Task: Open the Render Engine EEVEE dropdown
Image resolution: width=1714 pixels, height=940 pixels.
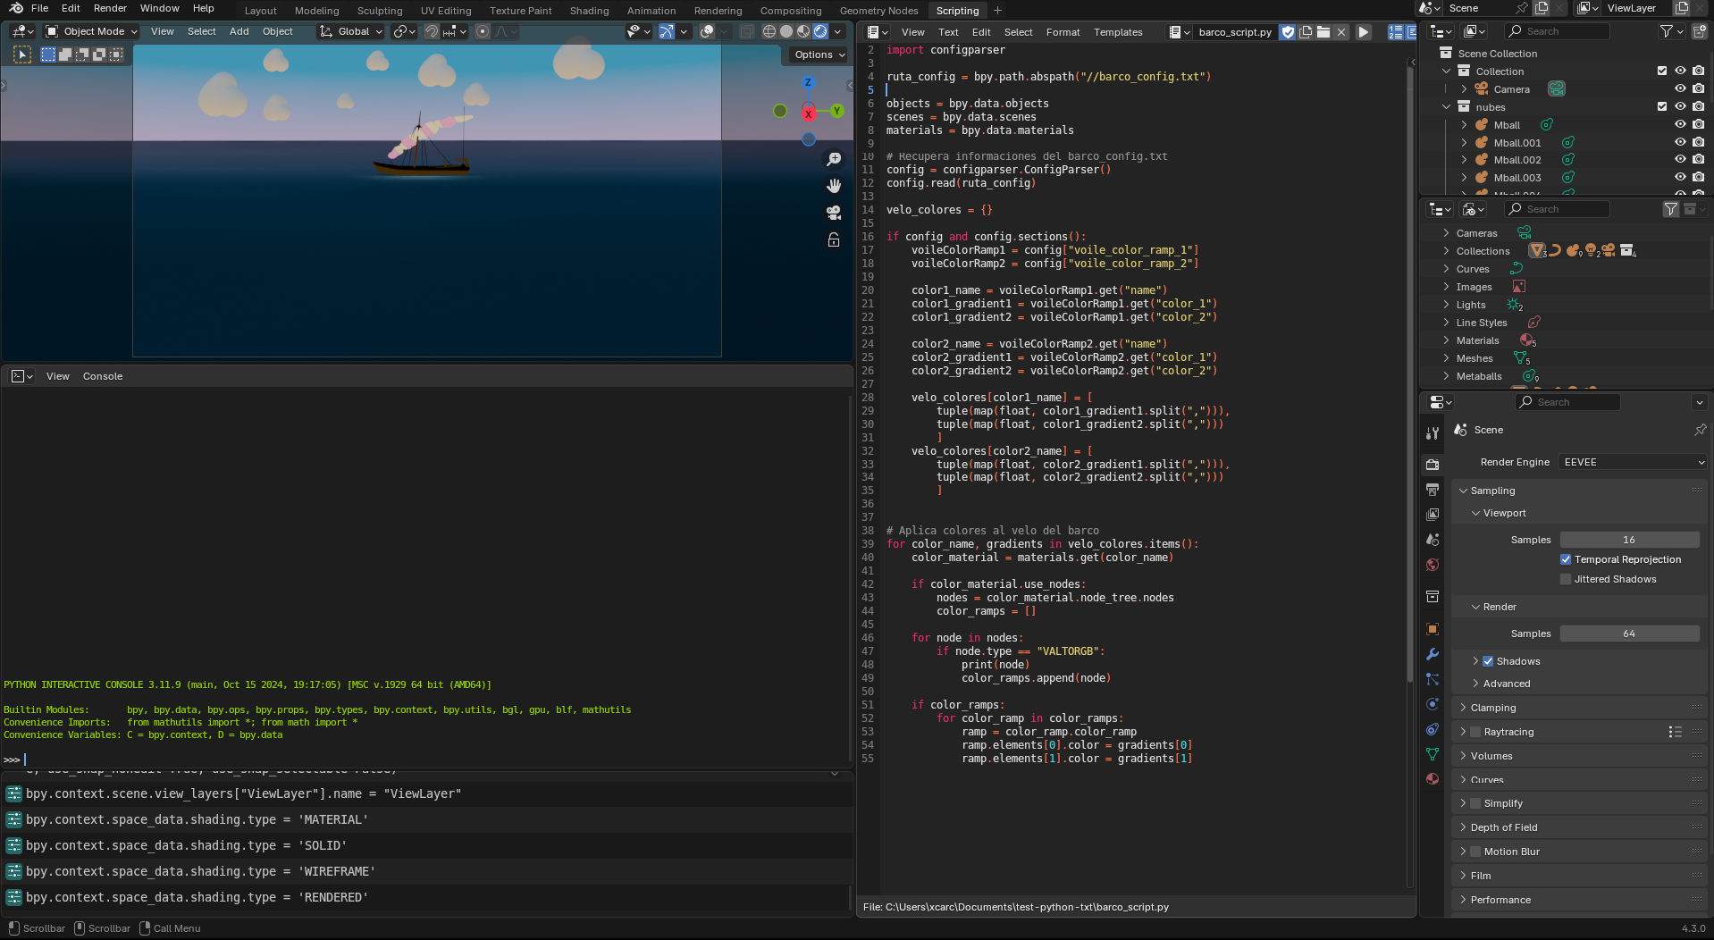Action: 1633,462
